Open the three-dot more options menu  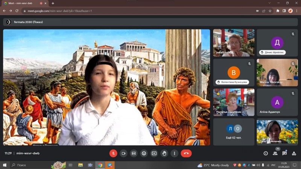tap(174, 153)
